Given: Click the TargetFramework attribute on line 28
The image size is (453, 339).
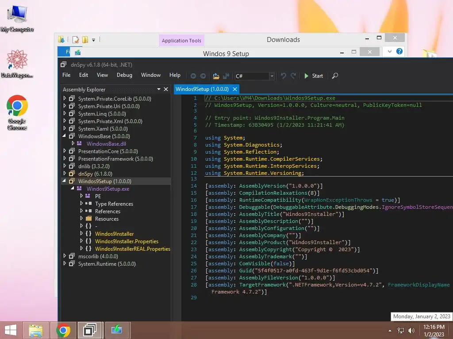Looking at the screenshot, I should click(262, 285).
